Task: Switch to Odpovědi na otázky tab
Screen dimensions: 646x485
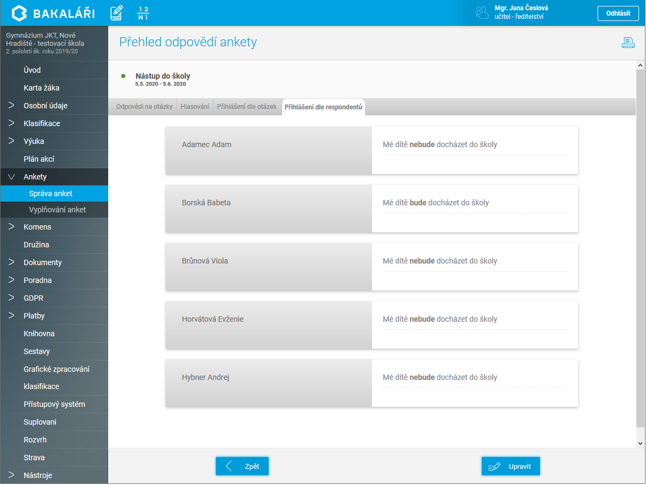Action: click(x=144, y=107)
